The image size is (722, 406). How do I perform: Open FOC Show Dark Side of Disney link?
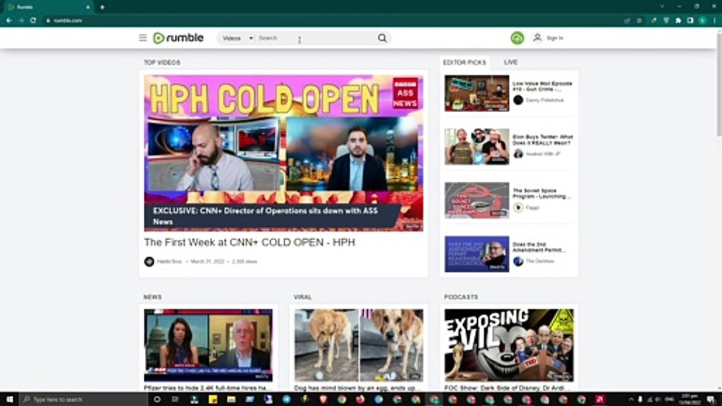coord(508,388)
